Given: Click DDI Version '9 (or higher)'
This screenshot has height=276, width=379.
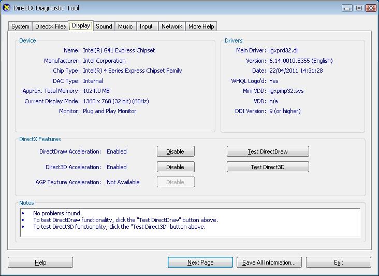Looking at the screenshot, I should point(285,111).
